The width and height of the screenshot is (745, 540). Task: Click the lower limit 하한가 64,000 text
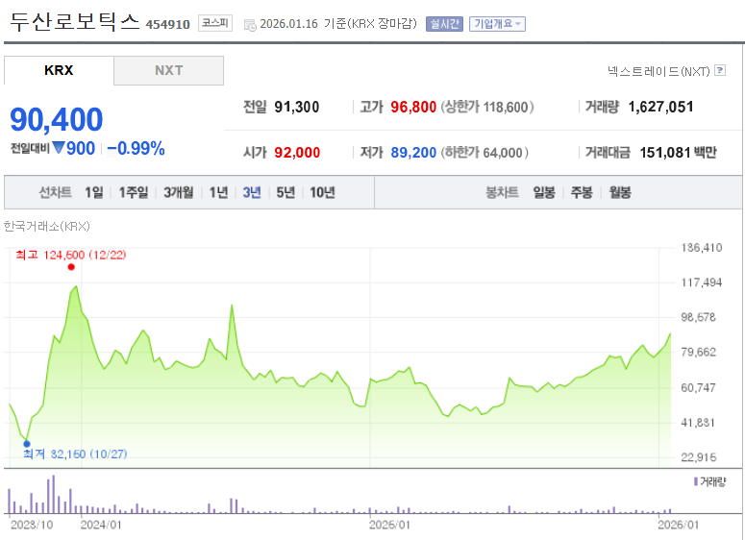tap(484, 153)
